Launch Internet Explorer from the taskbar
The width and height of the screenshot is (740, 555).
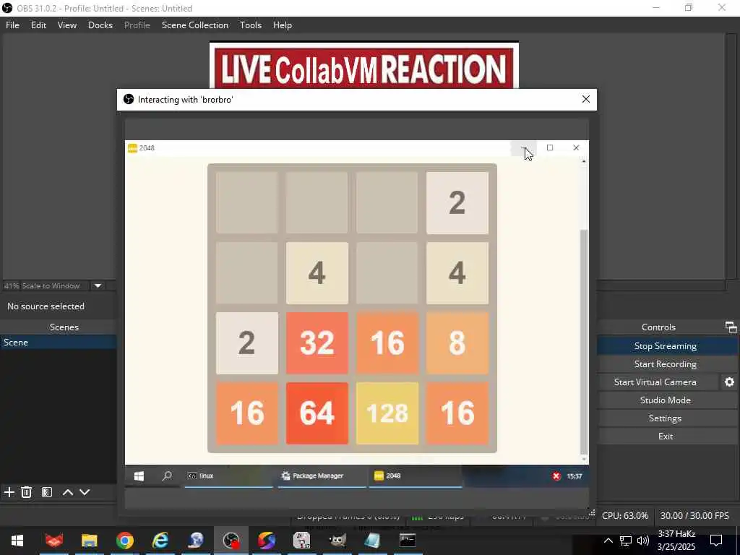[160, 541]
